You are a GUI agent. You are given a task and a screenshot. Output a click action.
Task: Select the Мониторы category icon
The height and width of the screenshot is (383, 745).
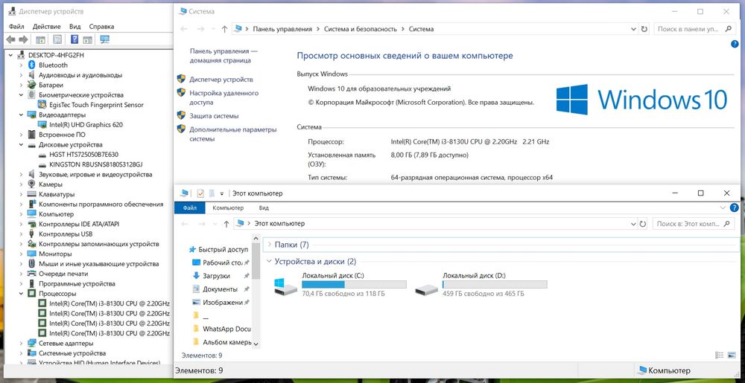[x=32, y=254]
